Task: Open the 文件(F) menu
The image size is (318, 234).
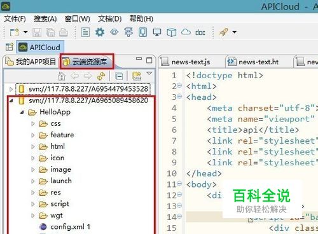Action: pos(15,19)
